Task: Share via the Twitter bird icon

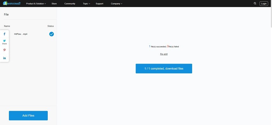Action: 4,41
